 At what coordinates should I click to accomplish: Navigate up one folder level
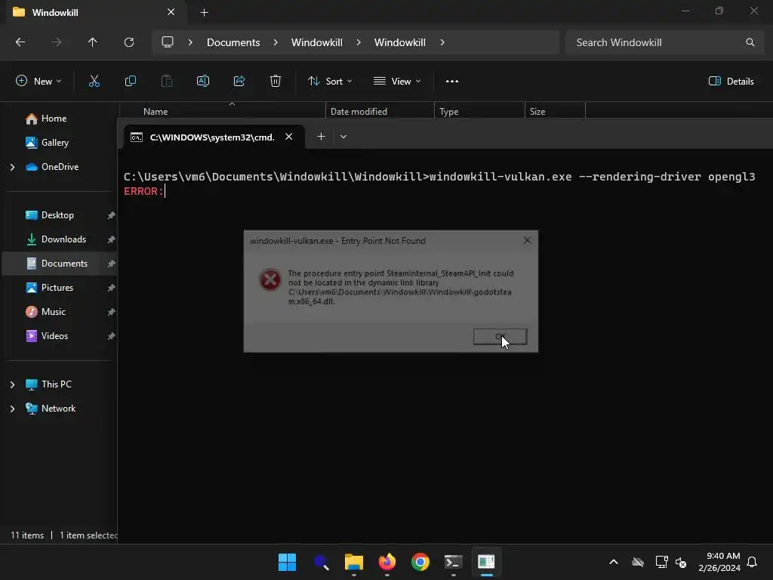coord(93,42)
